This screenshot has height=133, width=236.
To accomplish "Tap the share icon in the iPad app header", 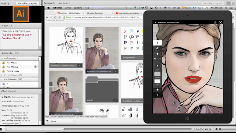I will [215, 22].
